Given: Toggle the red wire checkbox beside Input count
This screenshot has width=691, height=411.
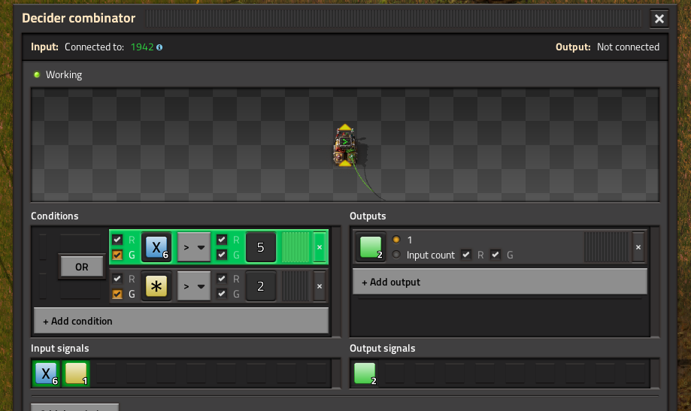Looking at the screenshot, I should [466, 255].
